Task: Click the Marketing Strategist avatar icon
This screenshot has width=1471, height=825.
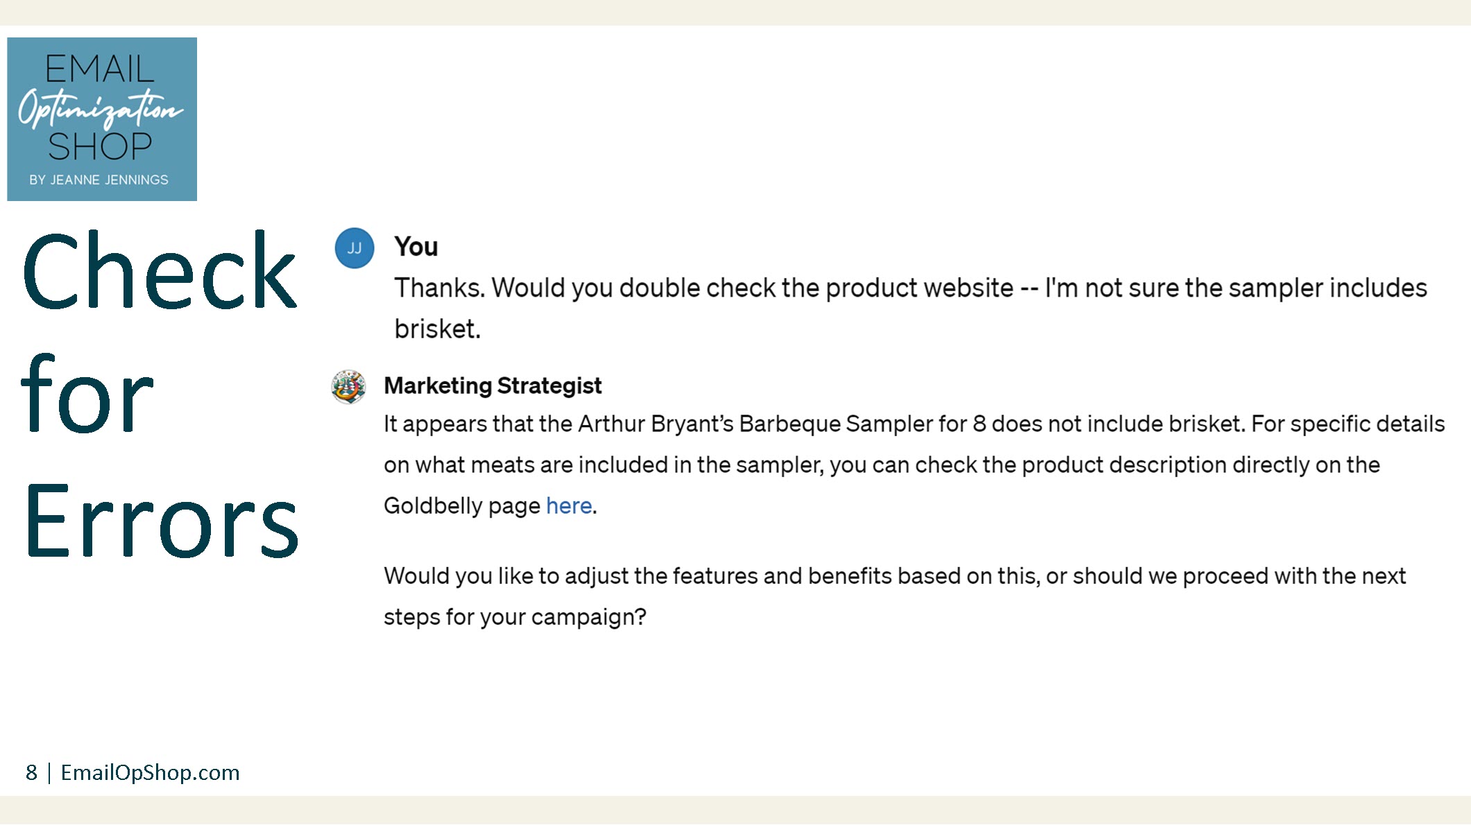Action: tap(348, 386)
